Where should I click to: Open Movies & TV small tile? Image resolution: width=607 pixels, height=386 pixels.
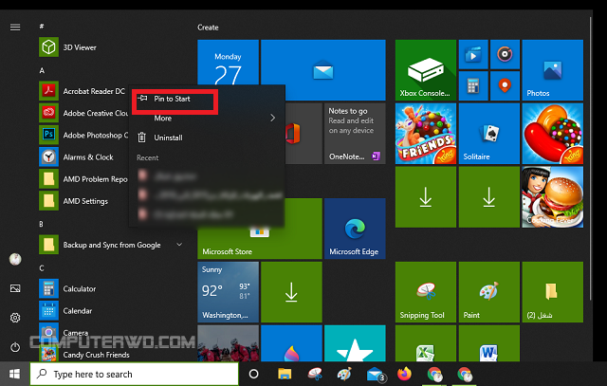(473, 55)
